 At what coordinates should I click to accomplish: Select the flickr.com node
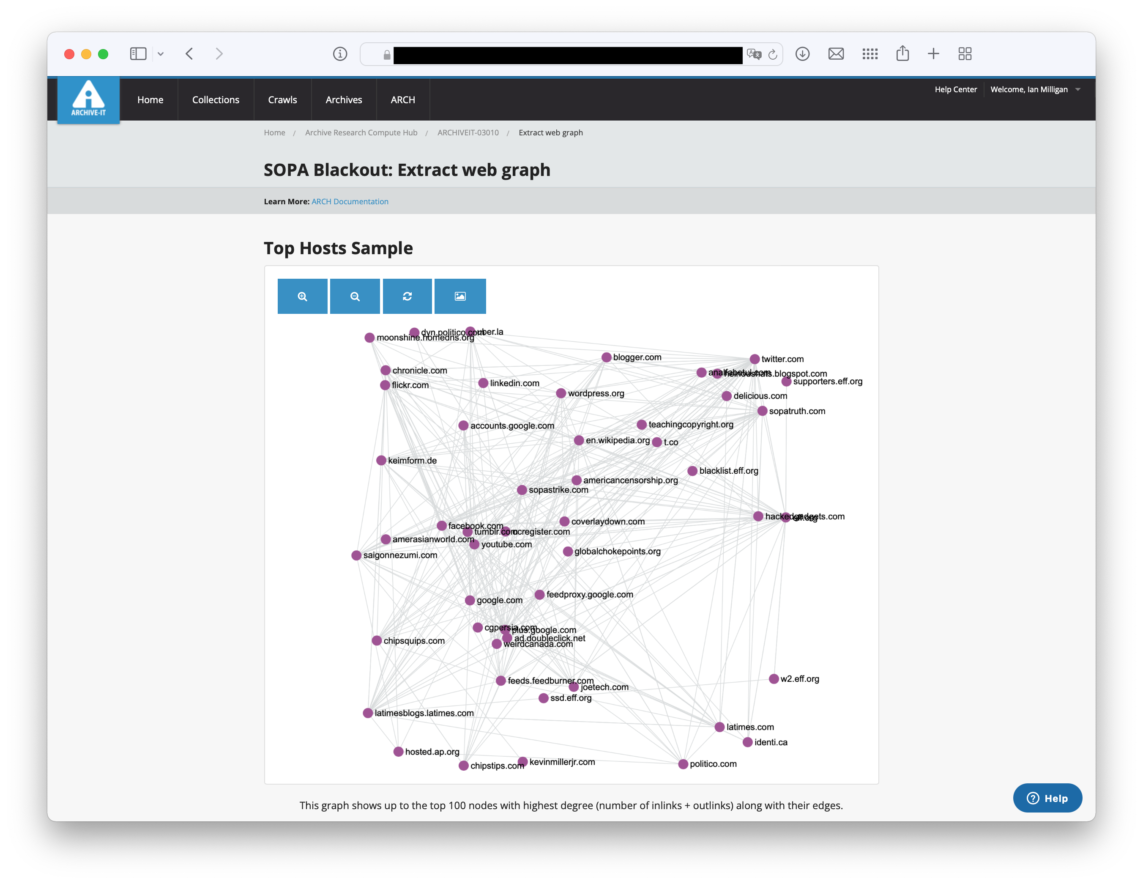385,385
